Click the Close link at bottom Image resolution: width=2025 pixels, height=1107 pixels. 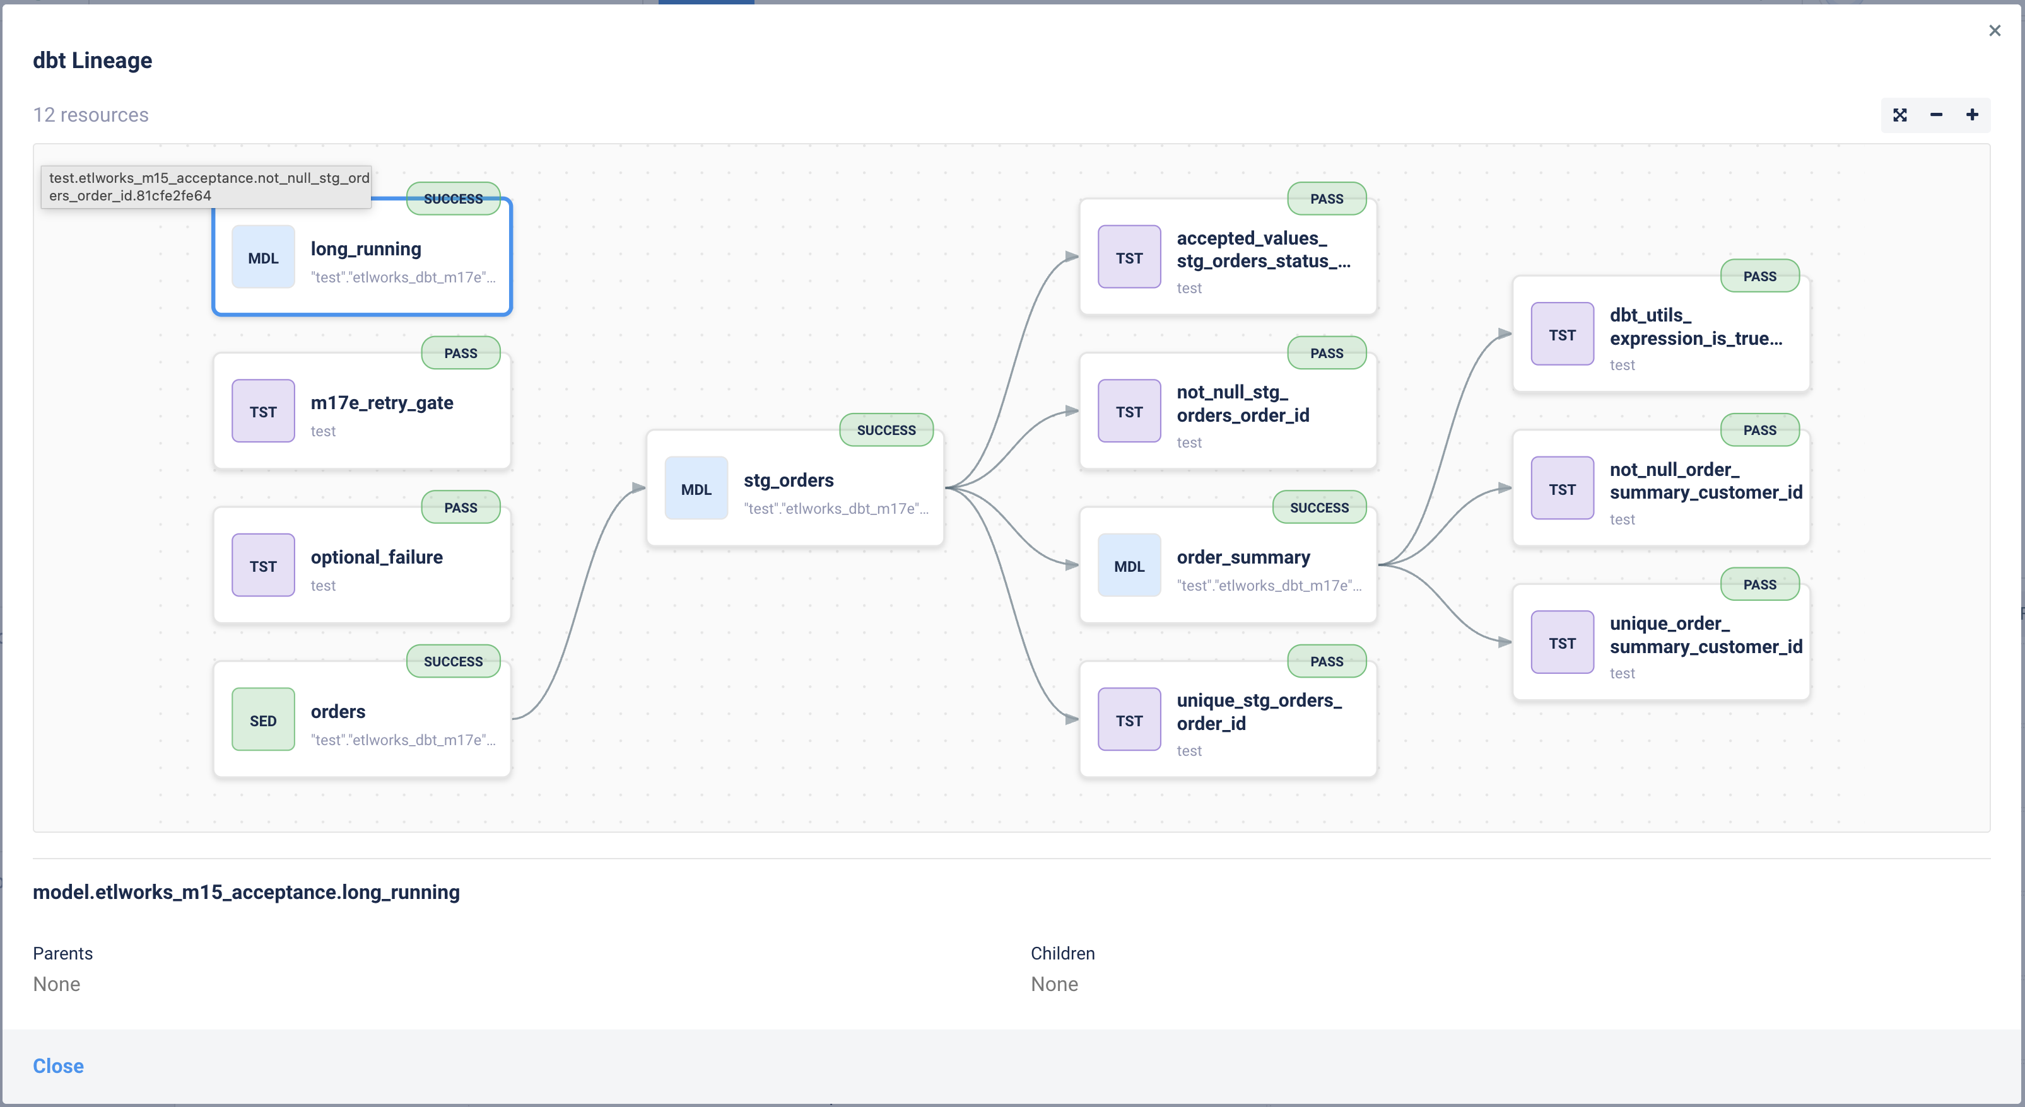point(58,1066)
